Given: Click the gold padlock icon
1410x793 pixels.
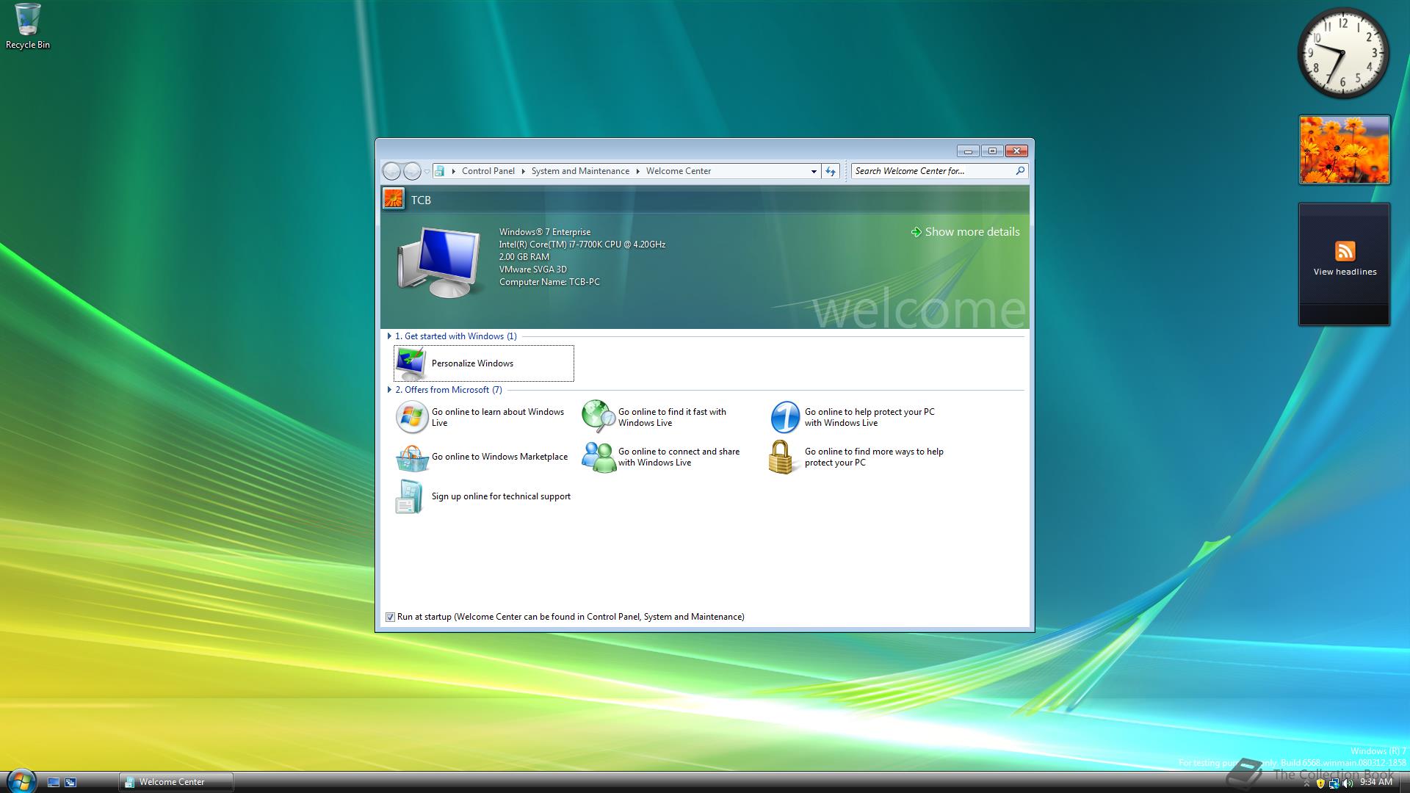Looking at the screenshot, I should [x=782, y=457].
